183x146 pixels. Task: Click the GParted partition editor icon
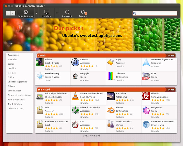point(40,96)
